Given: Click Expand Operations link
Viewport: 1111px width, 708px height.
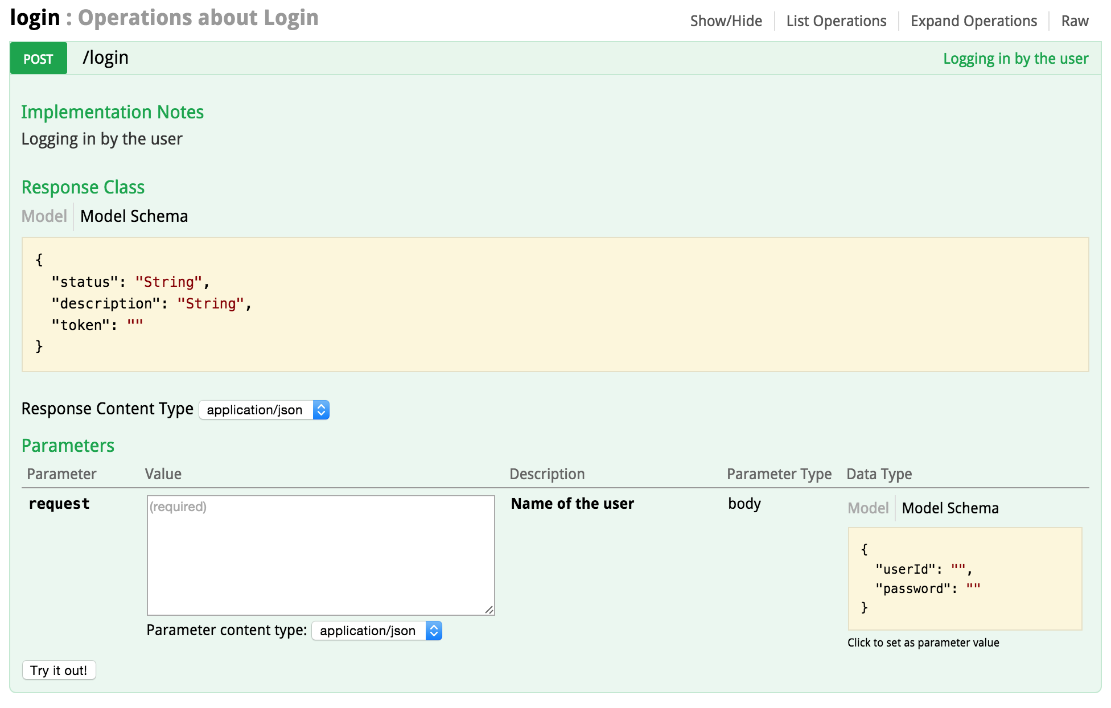Looking at the screenshot, I should click(x=973, y=21).
